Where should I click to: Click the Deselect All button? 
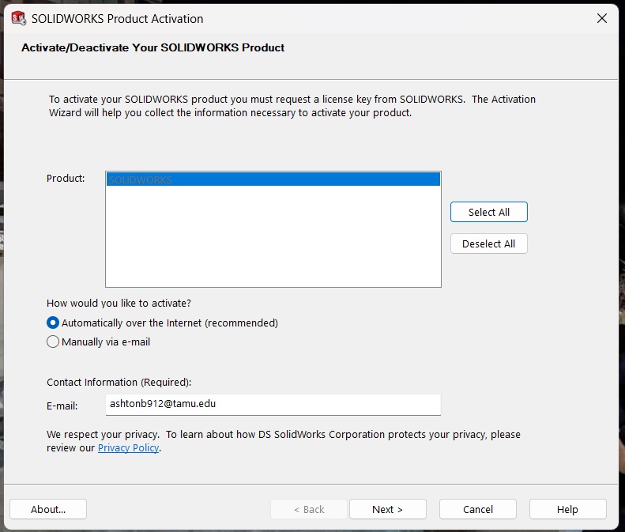488,243
